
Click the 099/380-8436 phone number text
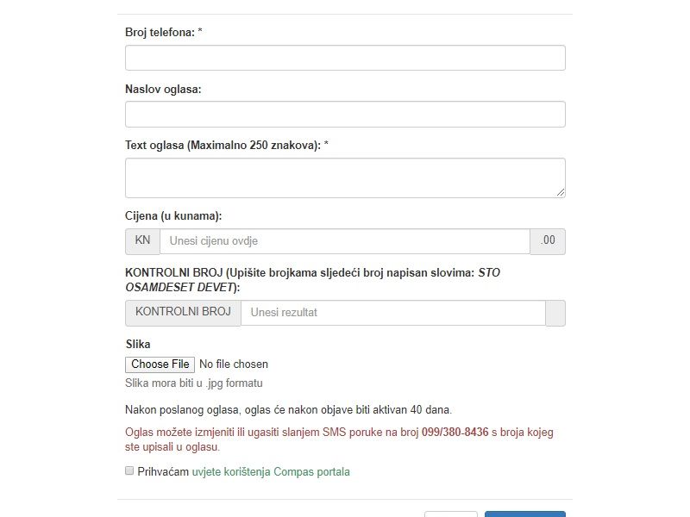coord(455,432)
